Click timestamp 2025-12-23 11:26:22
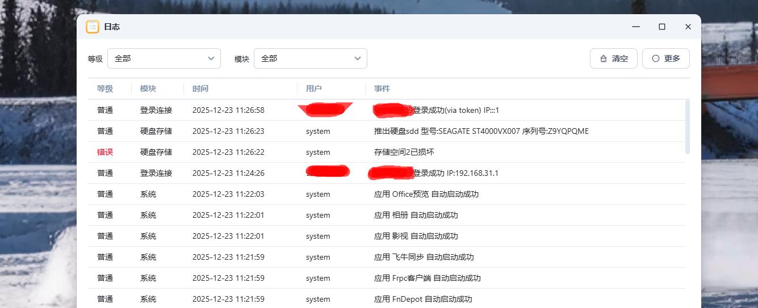 point(228,152)
